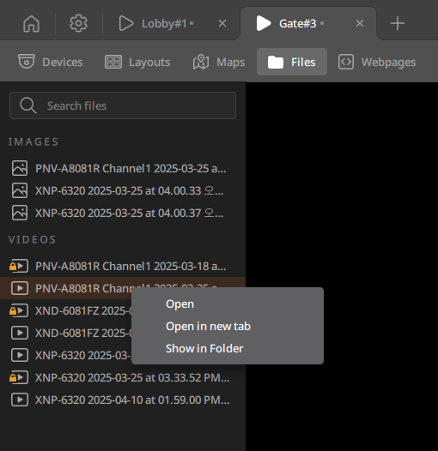Click Devices camera icon

tap(27, 62)
